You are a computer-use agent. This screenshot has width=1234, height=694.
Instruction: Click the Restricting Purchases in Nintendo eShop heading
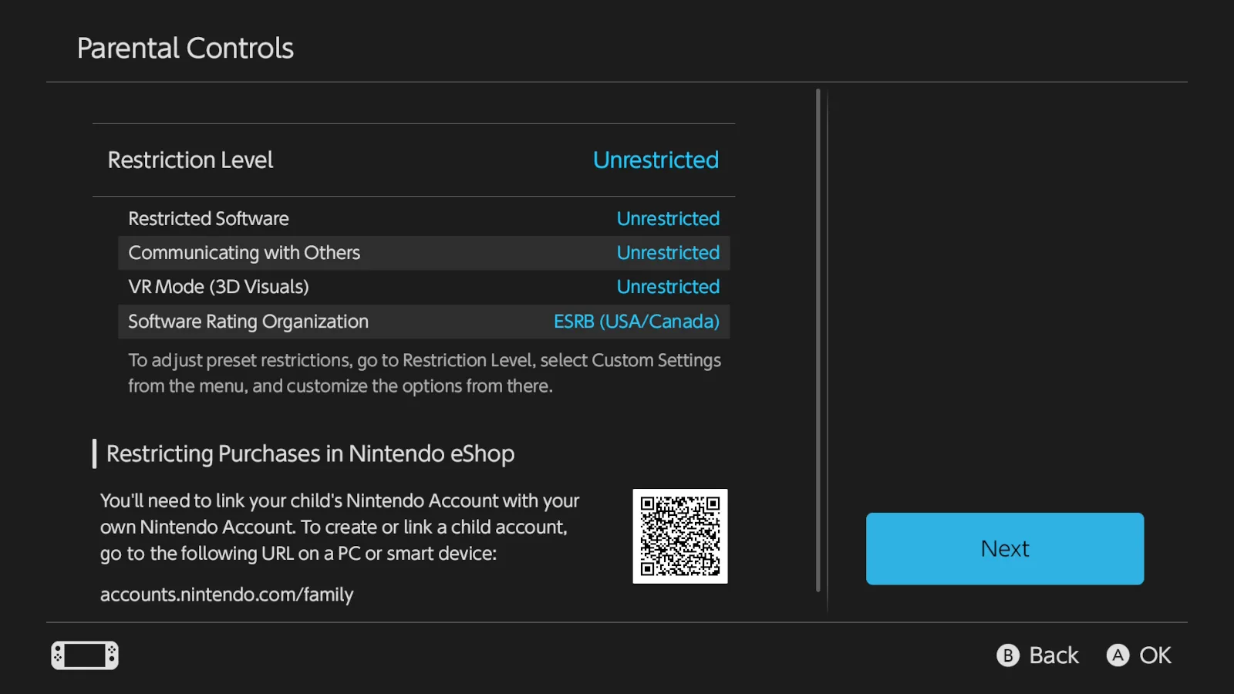pyautogui.click(x=310, y=453)
